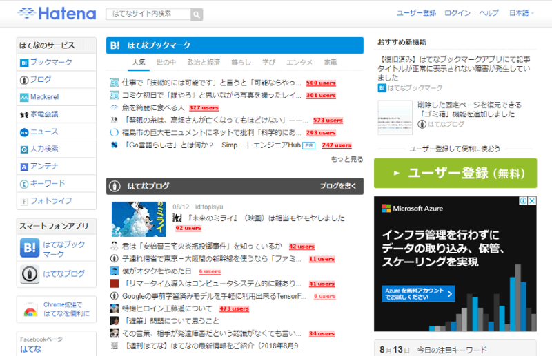
Task: Open 削除した固定ページを復元できる news
Action: point(469,109)
